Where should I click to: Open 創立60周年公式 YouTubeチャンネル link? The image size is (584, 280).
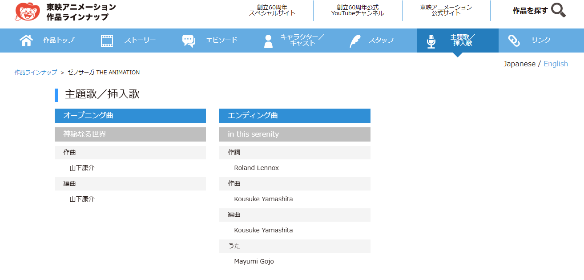point(358,10)
